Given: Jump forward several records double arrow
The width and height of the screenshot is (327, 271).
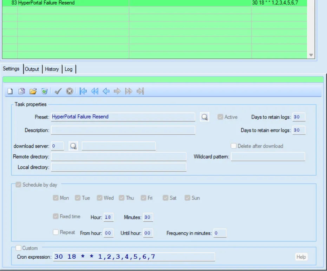Looking at the screenshot, I should point(129,91).
